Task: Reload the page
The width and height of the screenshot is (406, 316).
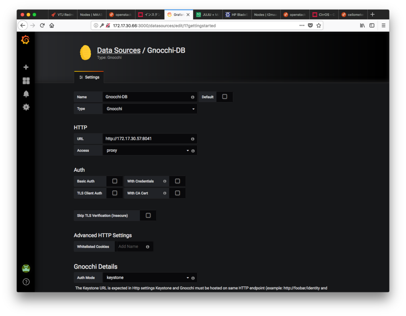Action: click(42, 25)
